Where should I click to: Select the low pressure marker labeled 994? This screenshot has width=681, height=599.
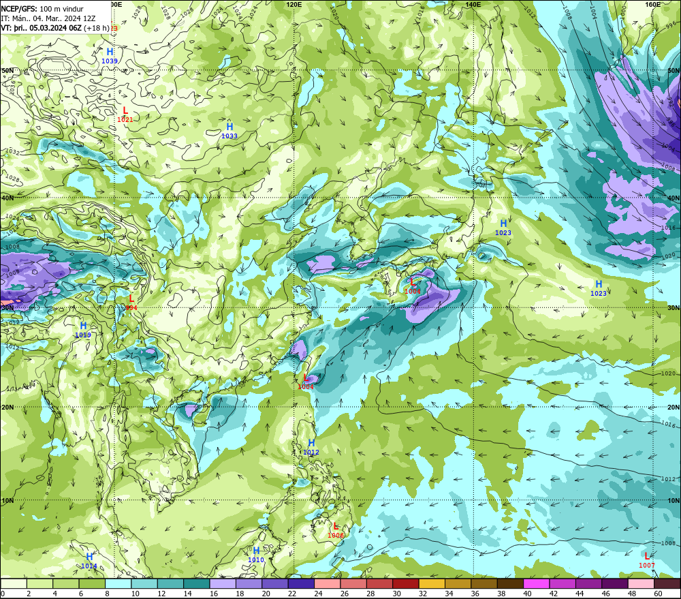point(131,303)
